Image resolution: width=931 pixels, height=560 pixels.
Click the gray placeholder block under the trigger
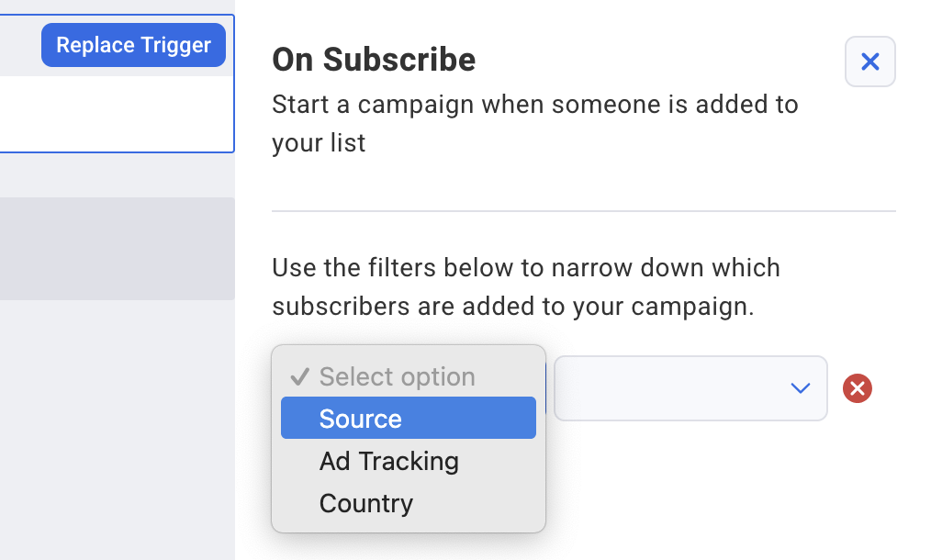(117, 248)
